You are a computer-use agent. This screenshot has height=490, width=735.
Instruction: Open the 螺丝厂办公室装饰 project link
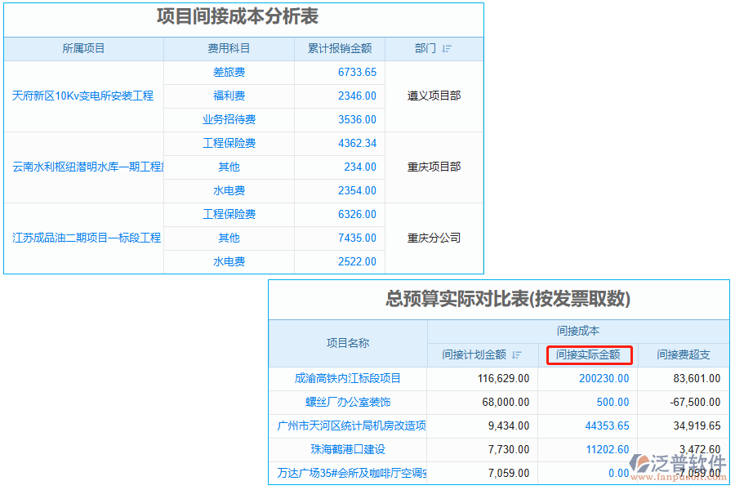point(346,402)
